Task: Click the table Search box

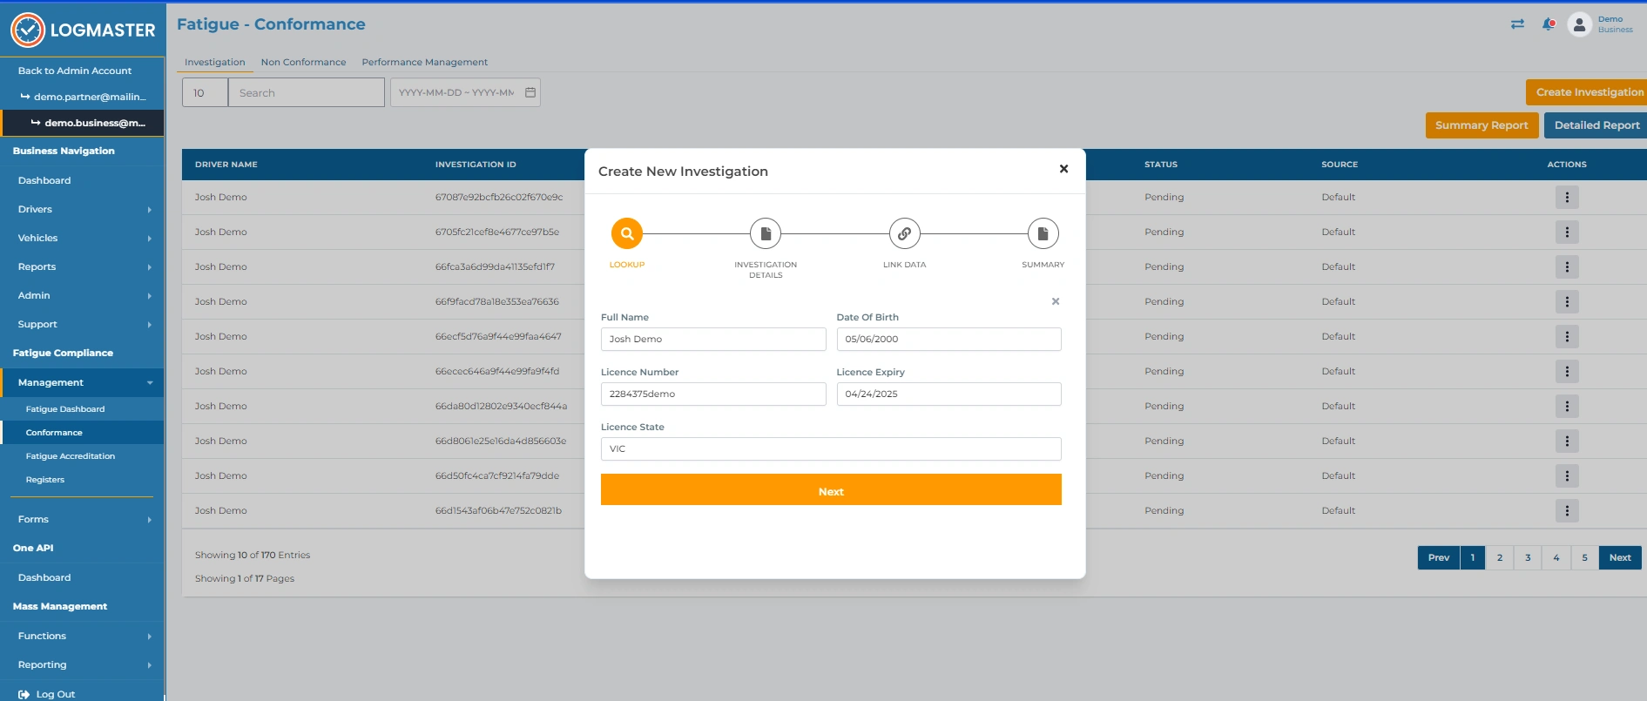Action: click(306, 92)
